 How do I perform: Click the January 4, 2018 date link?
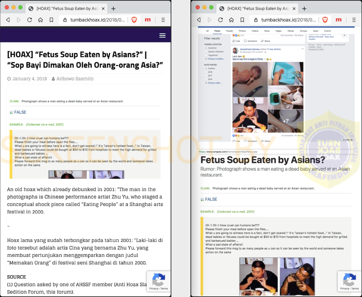(30, 79)
